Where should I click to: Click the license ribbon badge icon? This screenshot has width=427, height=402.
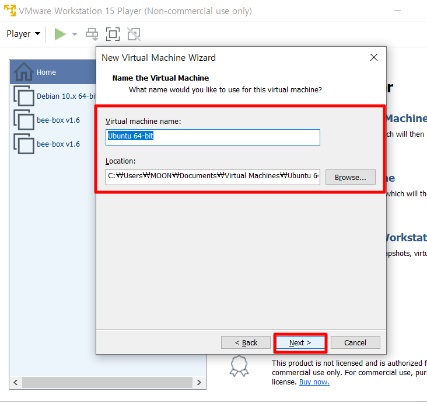tap(239, 366)
